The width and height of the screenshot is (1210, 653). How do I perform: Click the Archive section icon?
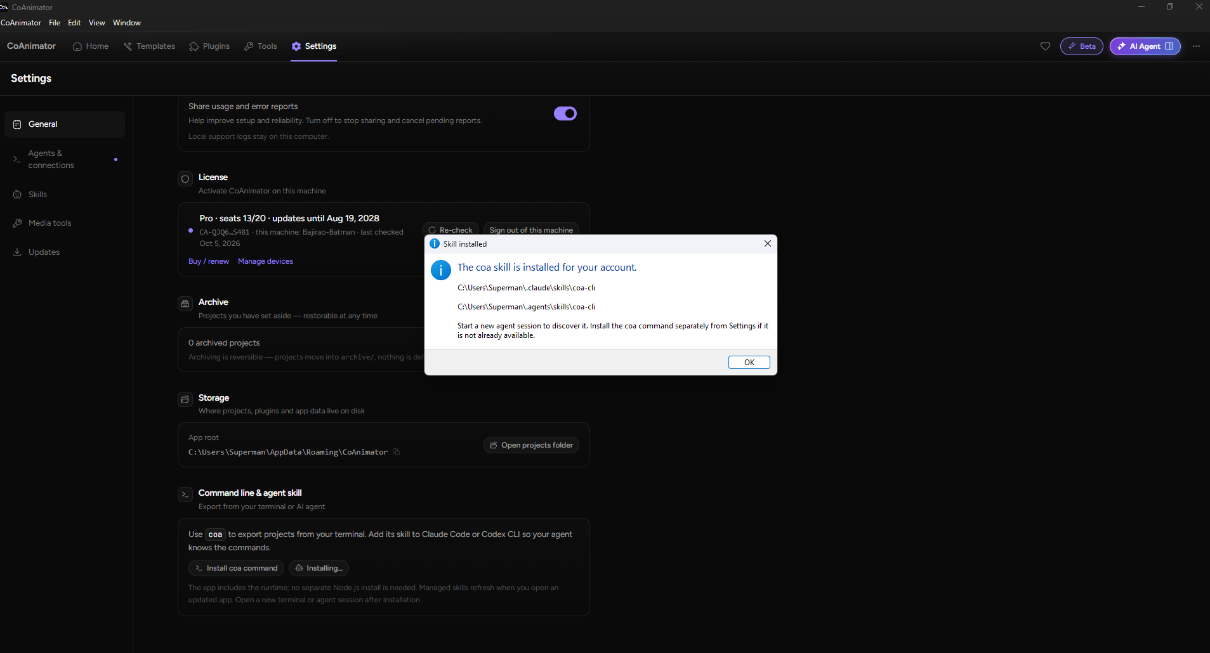(185, 304)
